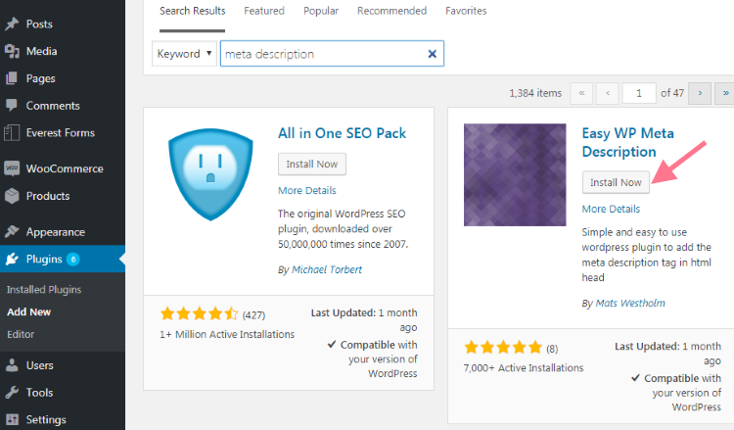
Task: View More Details for Easy WP Meta Description
Action: [611, 209]
